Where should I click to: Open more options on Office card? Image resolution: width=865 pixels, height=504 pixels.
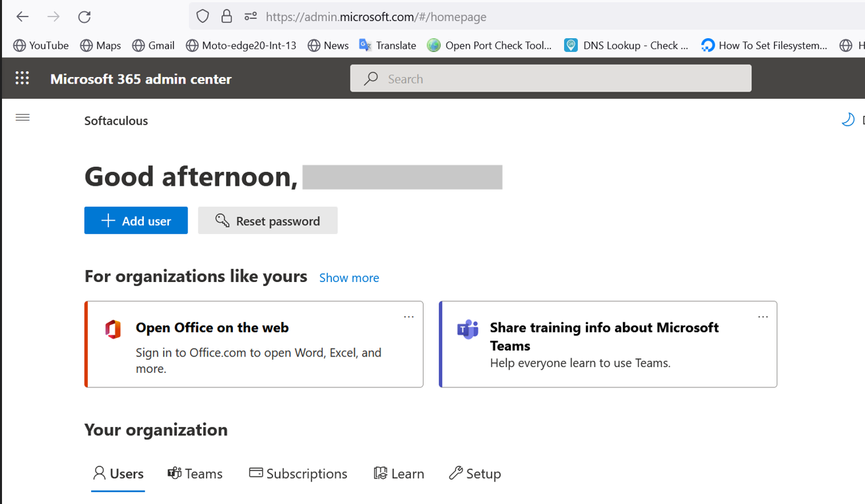408,317
